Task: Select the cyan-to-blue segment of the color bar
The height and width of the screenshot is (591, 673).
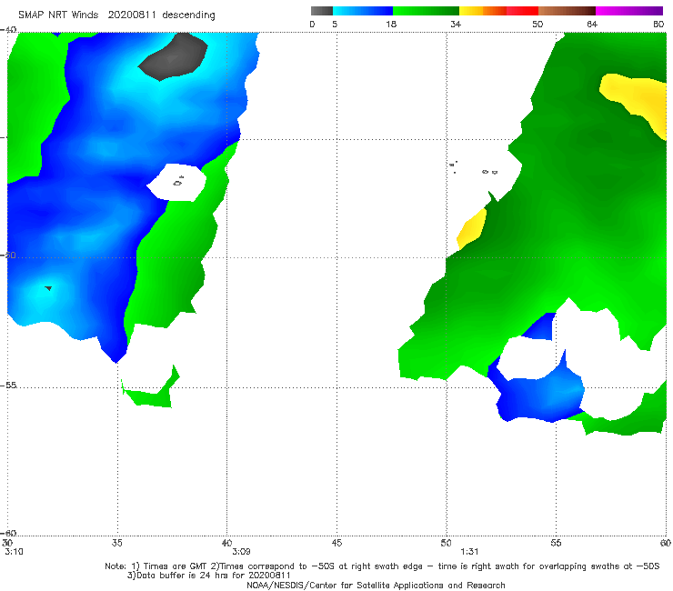Action: pos(363,11)
